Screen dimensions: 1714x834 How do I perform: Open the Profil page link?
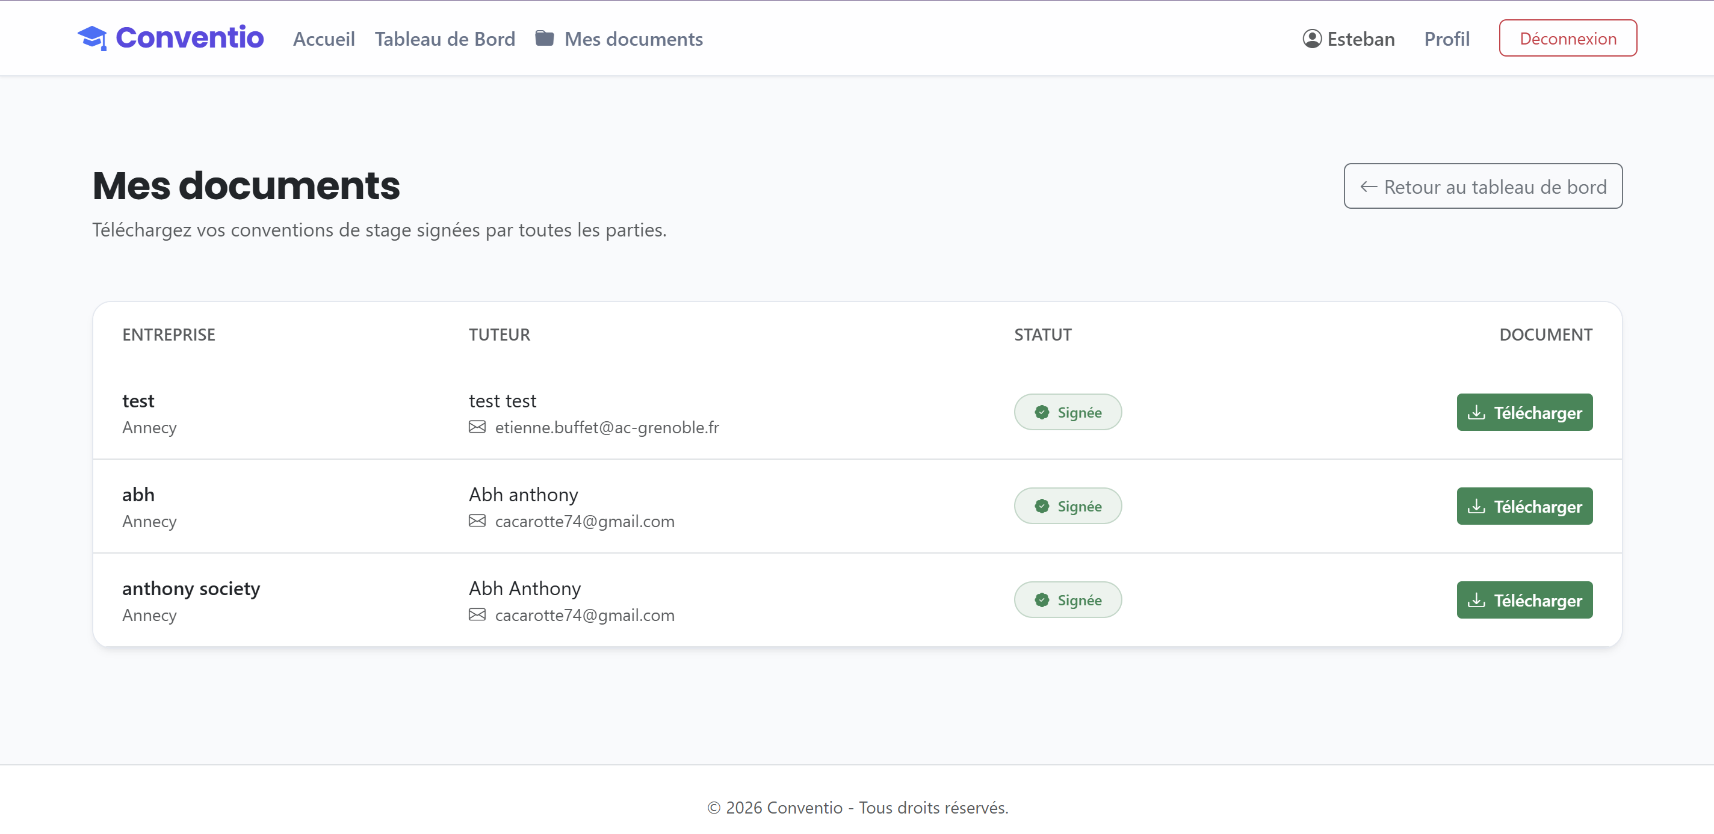pos(1447,39)
